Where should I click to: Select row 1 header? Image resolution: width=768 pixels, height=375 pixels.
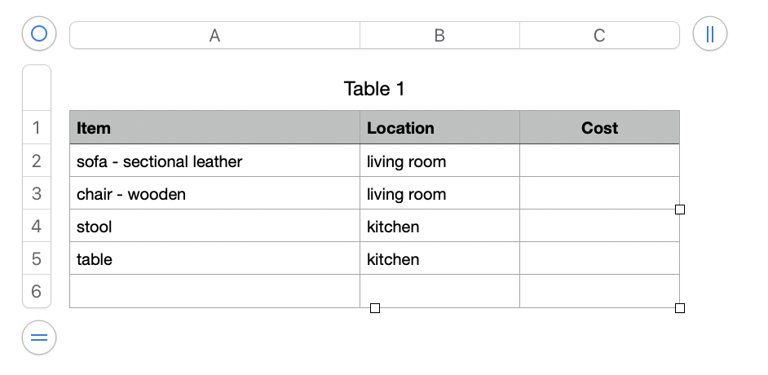point(37,128)
